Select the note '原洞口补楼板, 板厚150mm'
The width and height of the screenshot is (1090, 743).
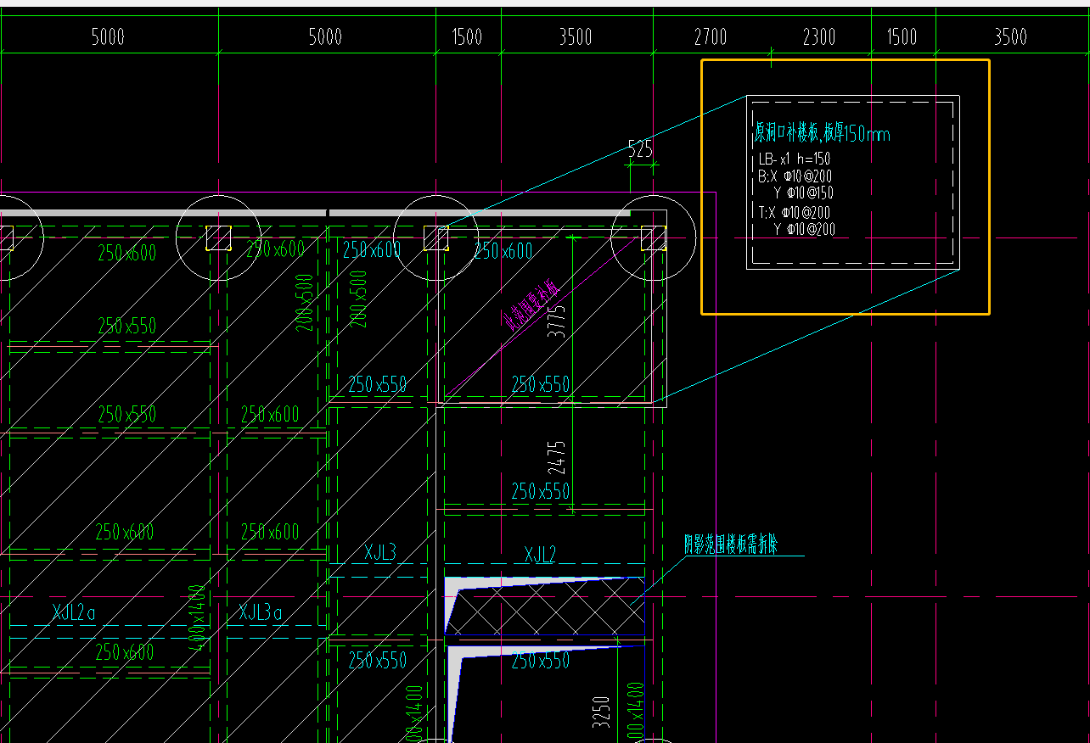coord(822,133)
